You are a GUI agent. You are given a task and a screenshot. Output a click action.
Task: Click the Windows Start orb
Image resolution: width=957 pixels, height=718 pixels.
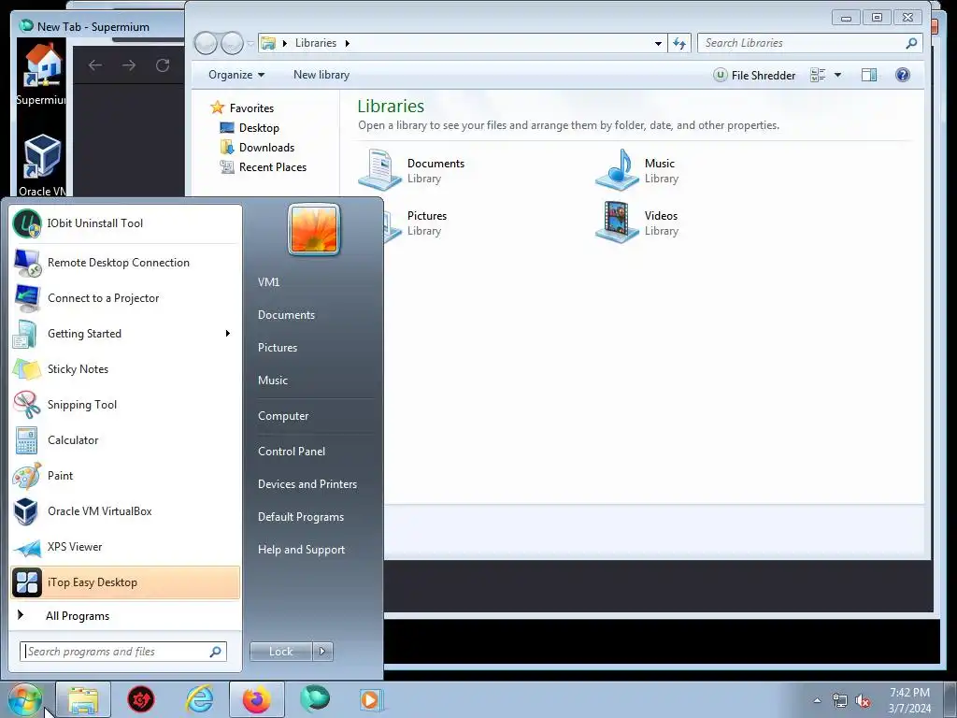(25, 699)
